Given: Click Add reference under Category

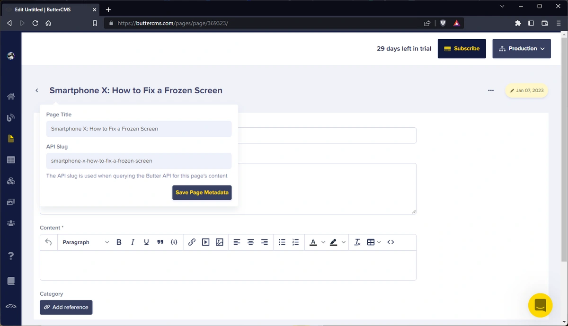Looking at the screenshot, I should click(66, 307).
